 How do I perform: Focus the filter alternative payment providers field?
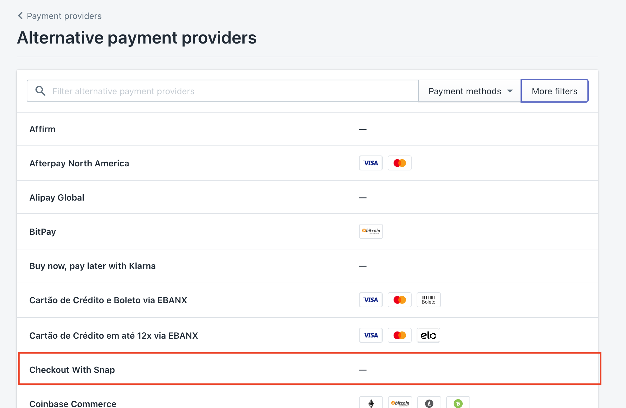click(222, 91)
